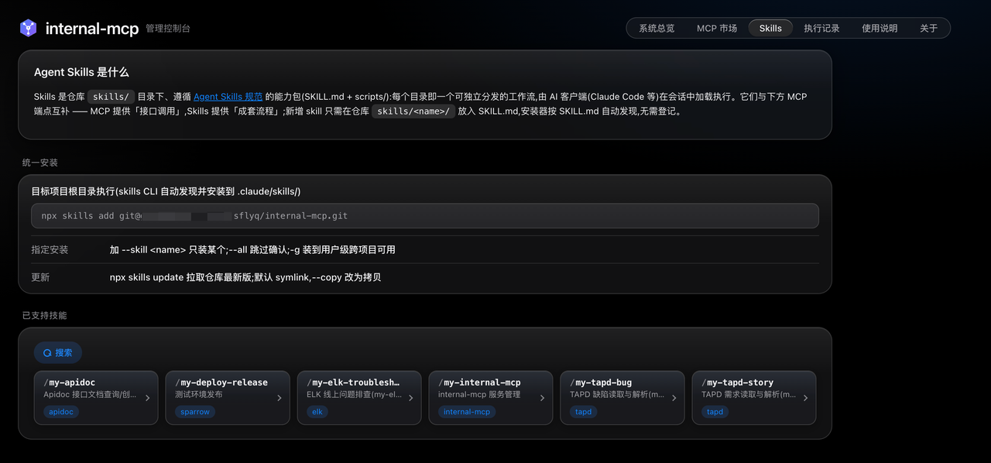
Task: Select the Skills tab
Action: 770,28
